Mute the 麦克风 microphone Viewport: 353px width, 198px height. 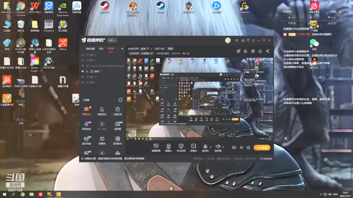(205, 148)
